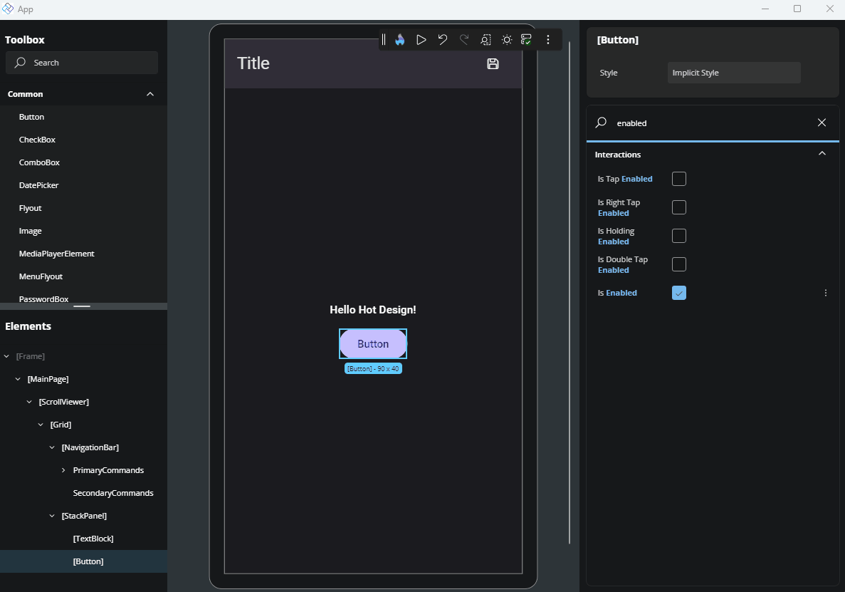The width and height of the screenshot is (845, 592).
Task: Toggle the light theme icon
Action: click(x=507, y=39)
